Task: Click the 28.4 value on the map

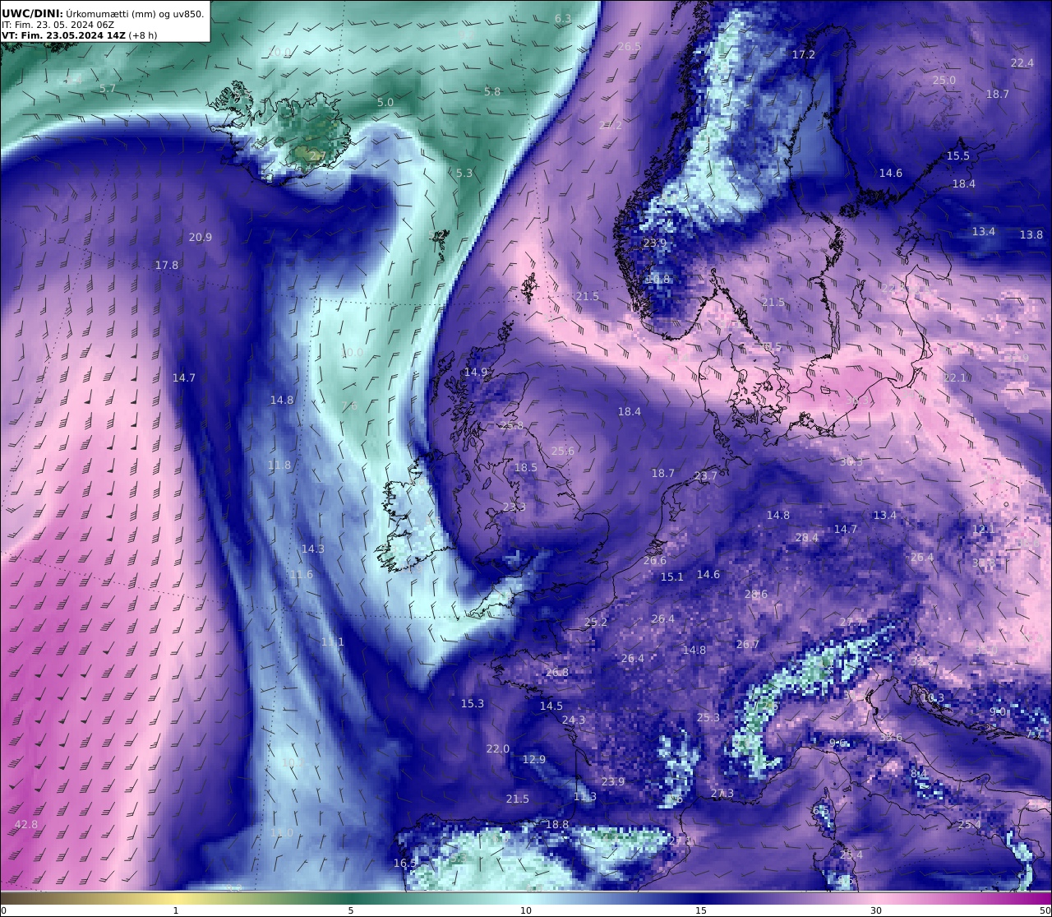Action: [807, 538]
